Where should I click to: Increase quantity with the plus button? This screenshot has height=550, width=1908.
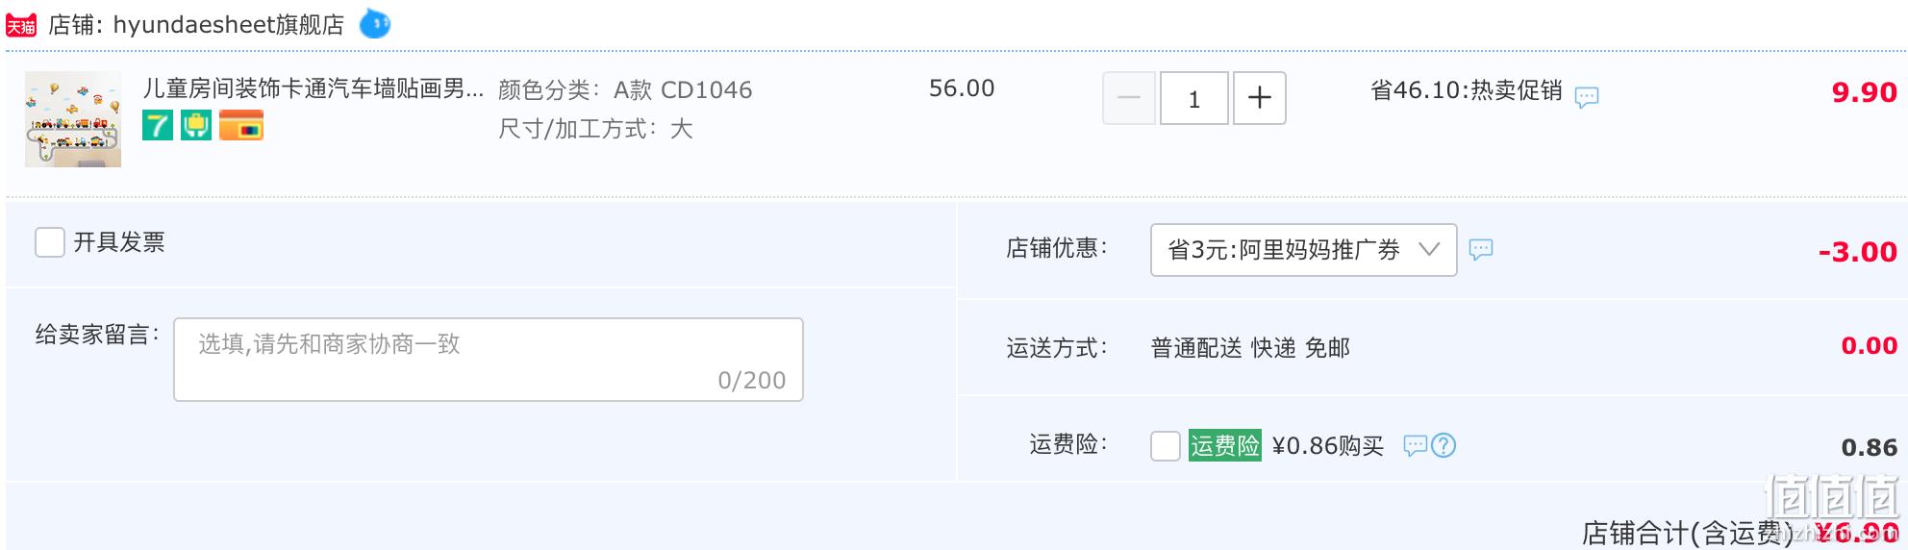[1260, 98]
